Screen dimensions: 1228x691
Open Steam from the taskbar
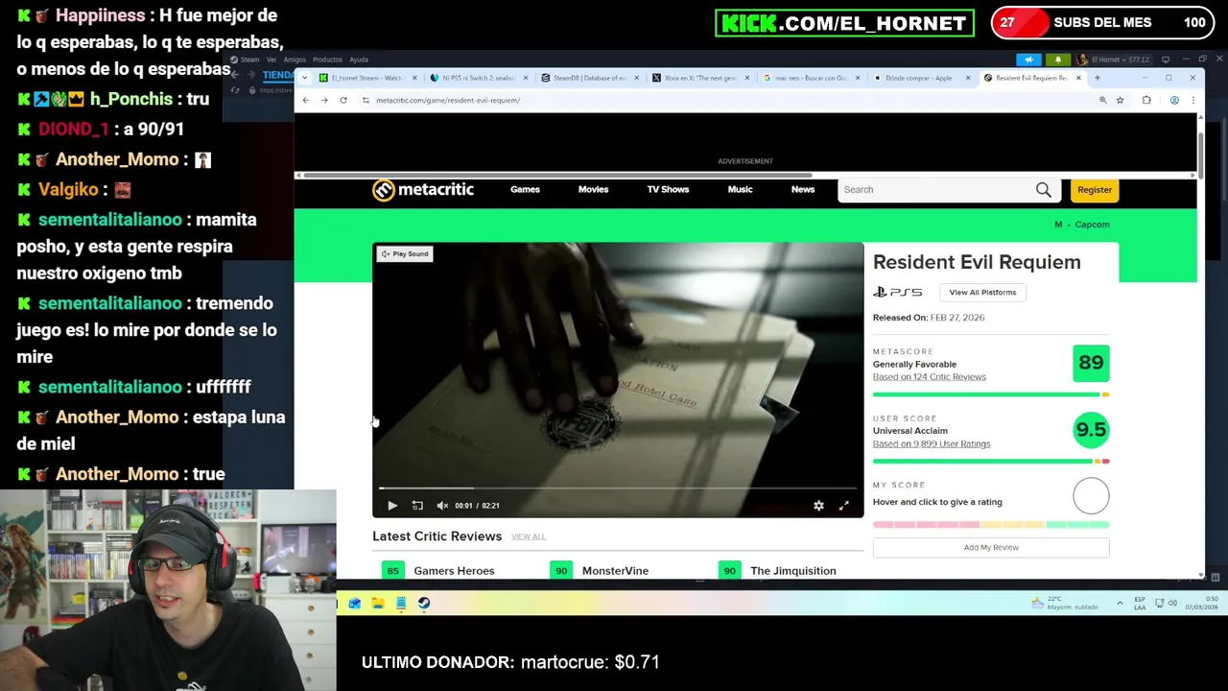424,604
